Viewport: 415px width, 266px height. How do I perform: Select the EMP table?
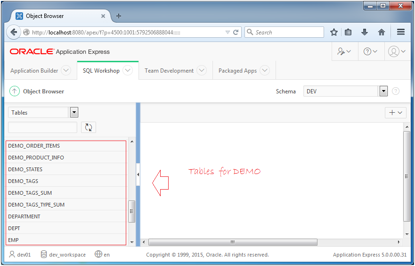pyautogui.click(x=66, y=240)
